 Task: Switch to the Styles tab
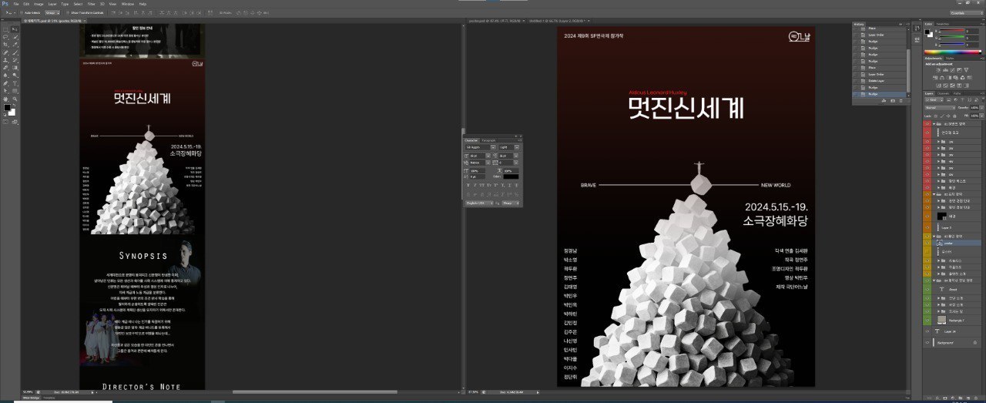click(x=949, y=58)
